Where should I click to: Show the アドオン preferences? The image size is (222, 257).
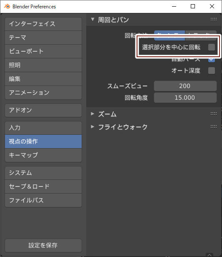(43, 110)
